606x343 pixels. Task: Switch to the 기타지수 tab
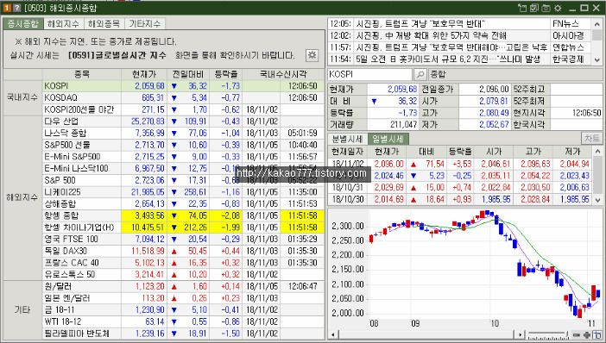tap(144, 24)
